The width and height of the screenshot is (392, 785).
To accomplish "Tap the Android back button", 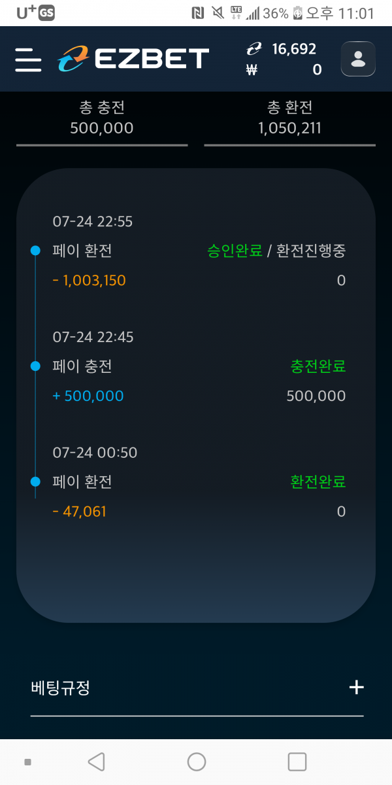I will 96,762.
